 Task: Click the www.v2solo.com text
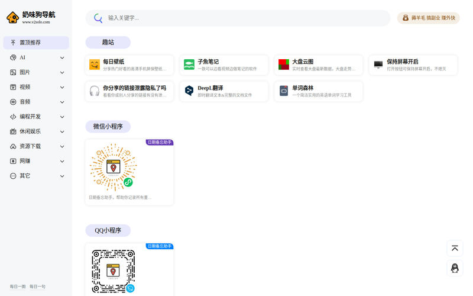pos(36,22)
